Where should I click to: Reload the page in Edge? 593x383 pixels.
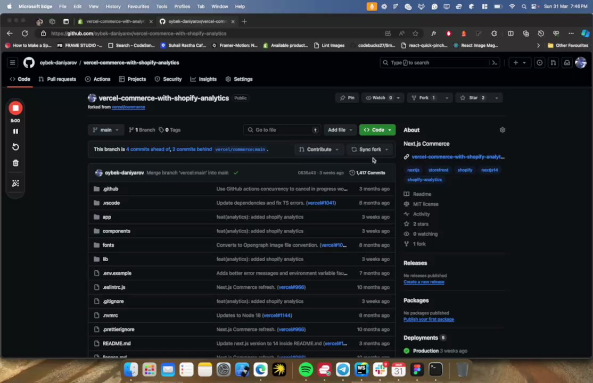[x=25, y=34]
